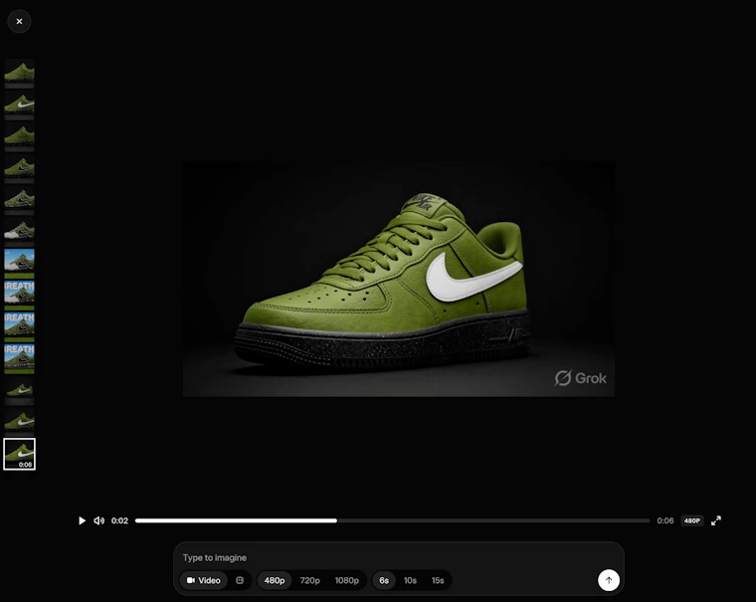Click the 'Type to imagine' prompt field
The width and height of the screenshot is (756, 602).
pos(398,557)
